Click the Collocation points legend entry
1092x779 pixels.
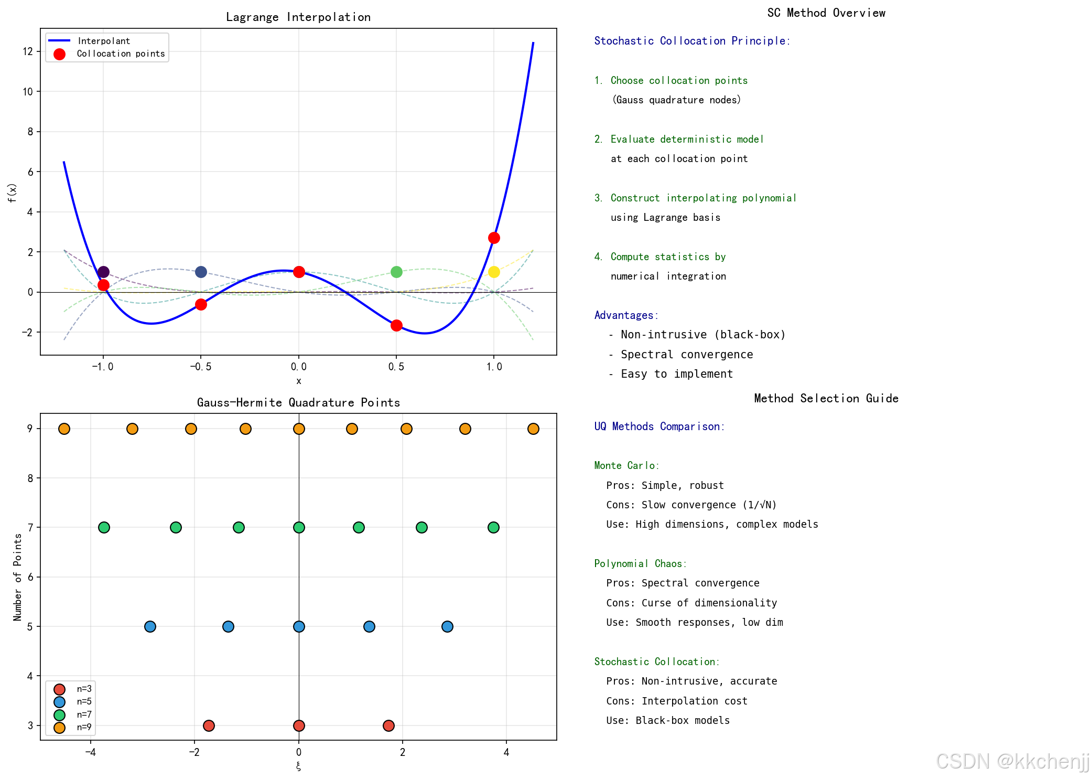120,54
